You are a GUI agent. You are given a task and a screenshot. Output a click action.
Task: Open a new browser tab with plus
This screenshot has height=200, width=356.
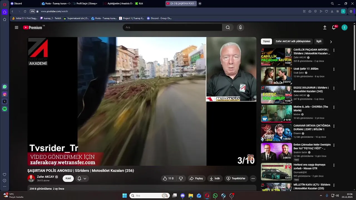click(x=200, y=4)
